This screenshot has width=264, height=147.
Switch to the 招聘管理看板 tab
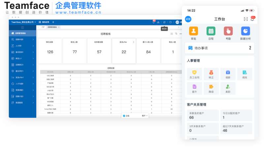[x=52, y=27]
